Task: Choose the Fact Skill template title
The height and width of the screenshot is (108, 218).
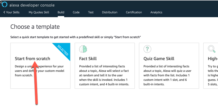Action: [x=88, y=59]
